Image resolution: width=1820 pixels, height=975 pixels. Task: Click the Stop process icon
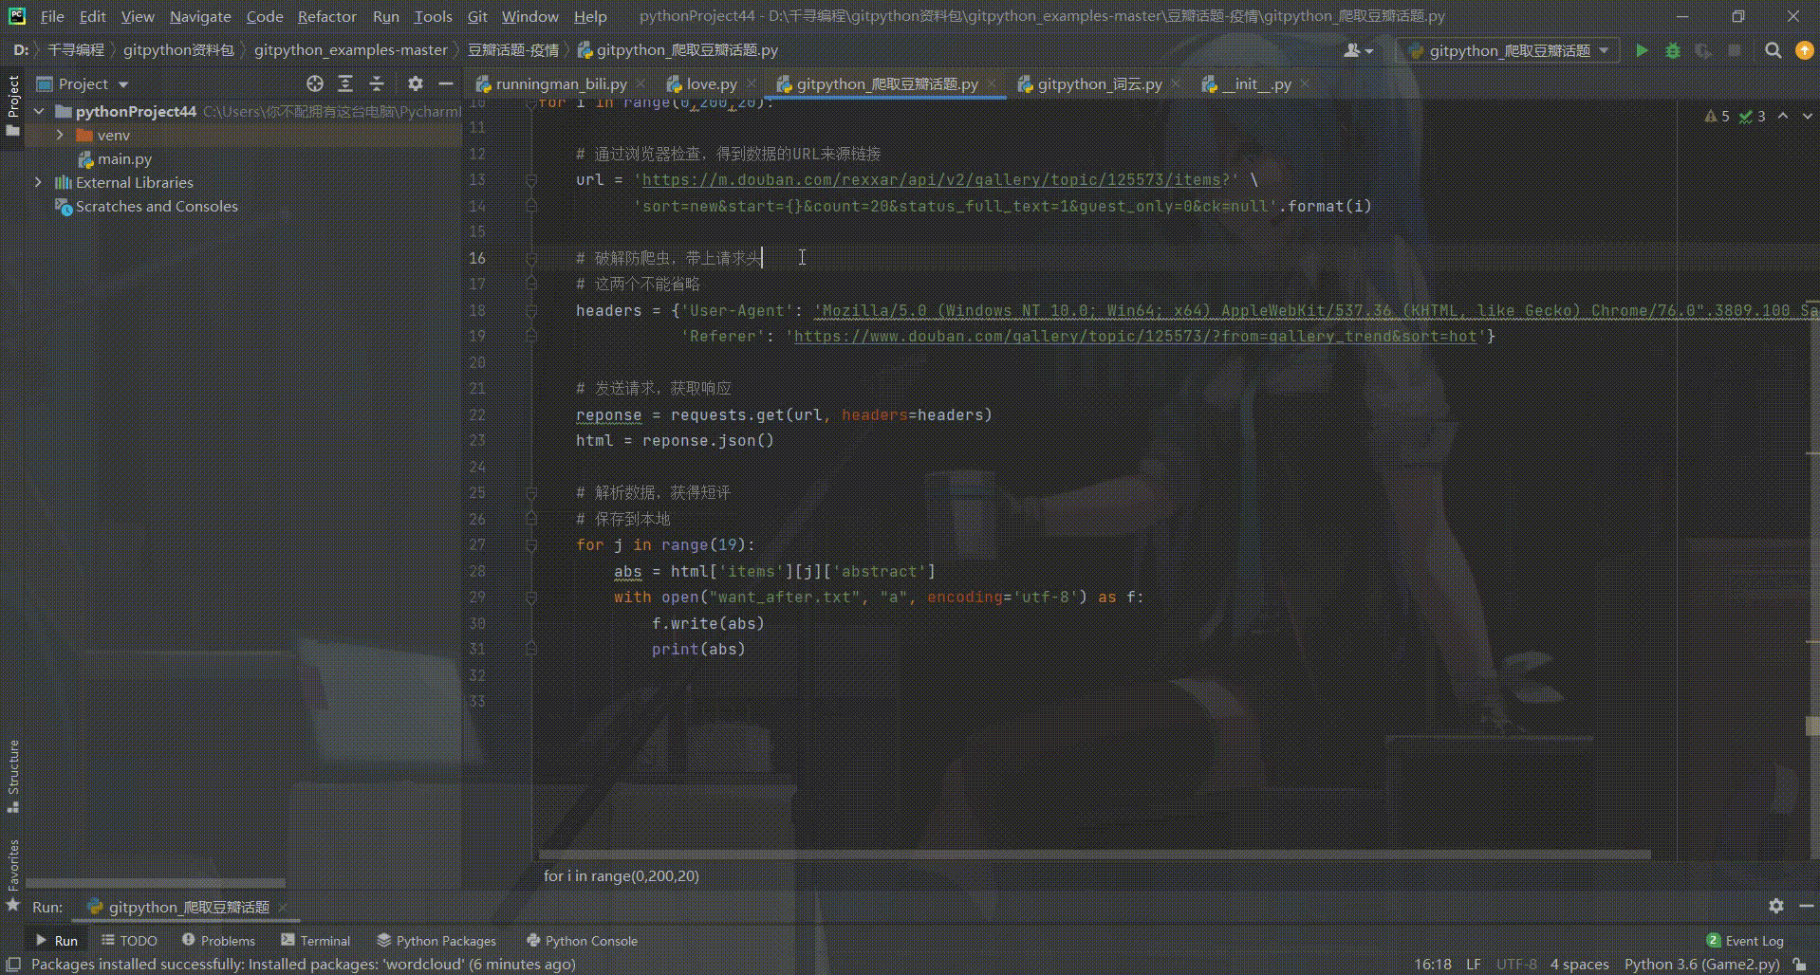[1735, 50]
